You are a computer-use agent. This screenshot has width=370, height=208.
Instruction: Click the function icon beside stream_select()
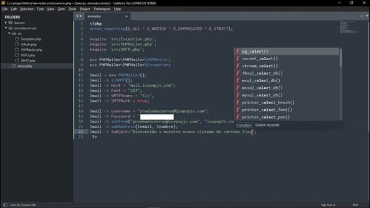point(238,66)
